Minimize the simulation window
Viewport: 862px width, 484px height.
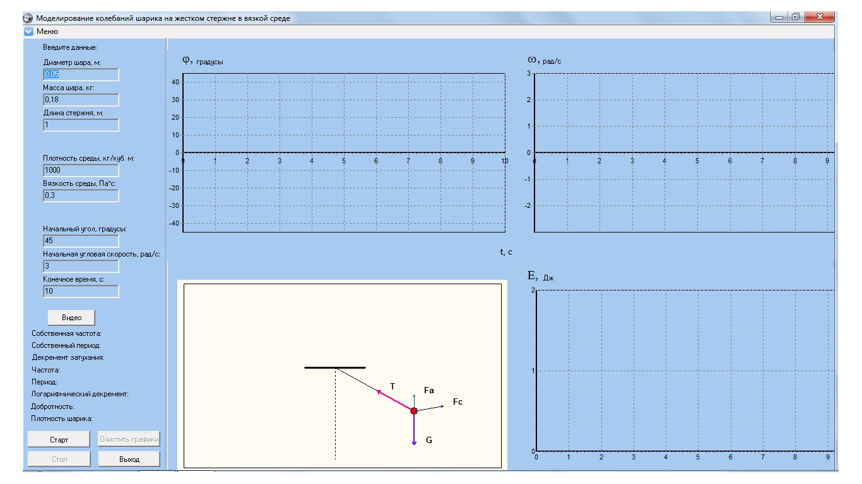[781, 17]
